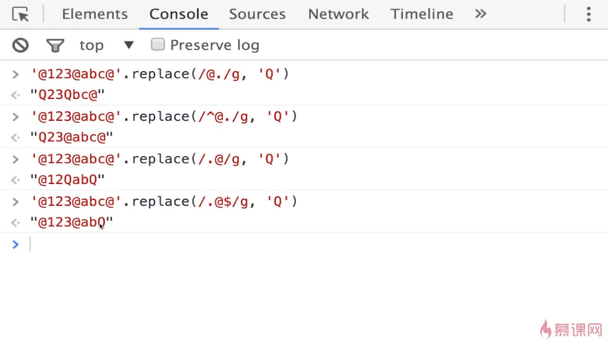Toggle the console filter funnel icon
This screenshot has width=608, height=342.
[x=55, y=45]
